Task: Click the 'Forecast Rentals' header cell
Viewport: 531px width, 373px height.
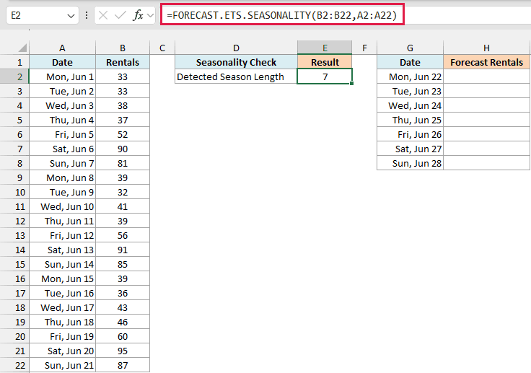Action: pyautogui.click(x=487, y=62)
